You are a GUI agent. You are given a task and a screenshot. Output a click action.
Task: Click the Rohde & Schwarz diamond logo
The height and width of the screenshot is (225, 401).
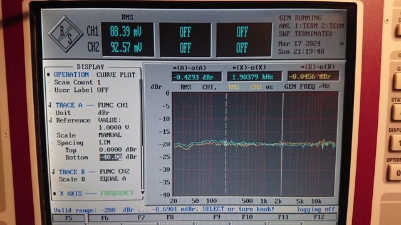pos(65,34)
